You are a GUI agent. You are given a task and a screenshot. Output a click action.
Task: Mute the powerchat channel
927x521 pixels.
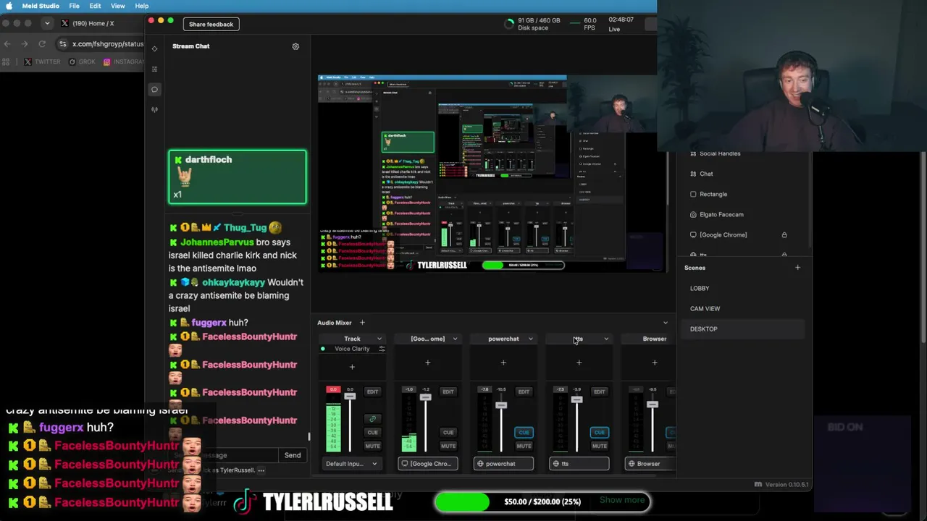pyautogui.click(x=524, y=446)
